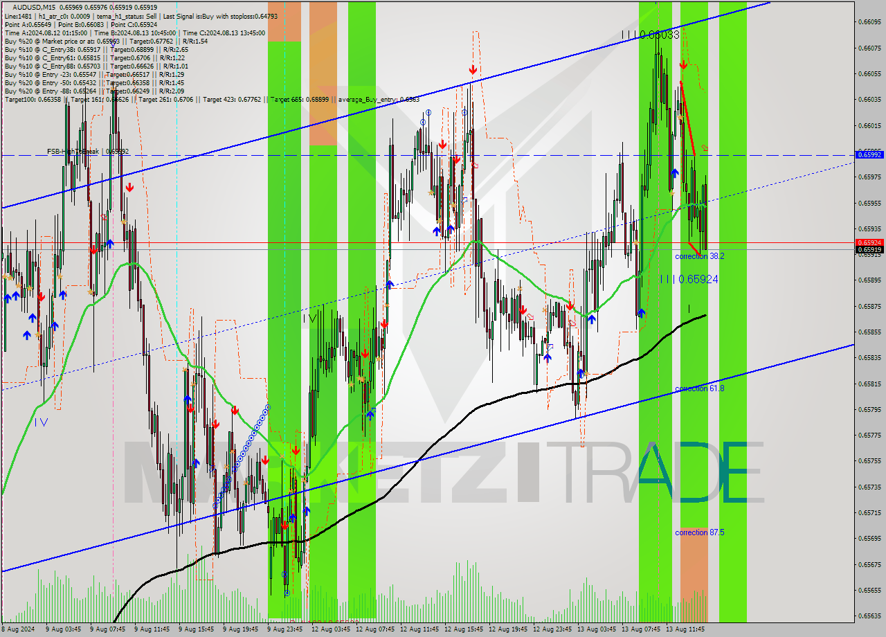The width and height of the screenshot is (886, 637).
Task: Click the 0.66015 price axis label
Action: point(870,125)
